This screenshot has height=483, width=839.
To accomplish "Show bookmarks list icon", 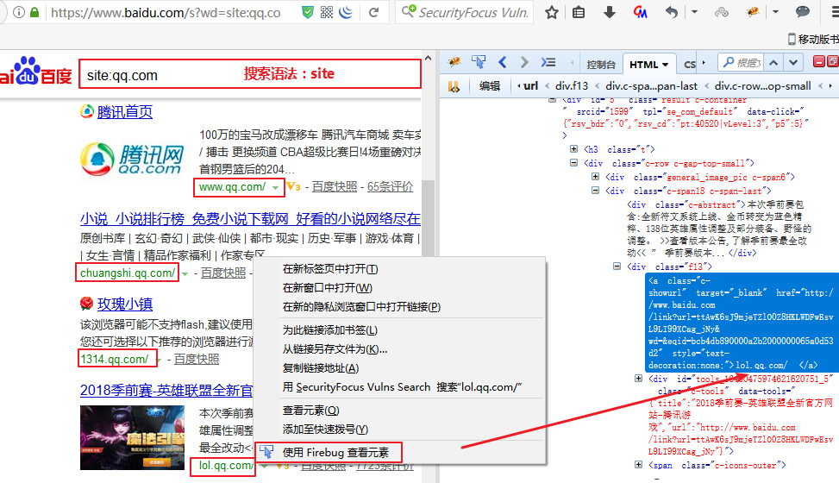I will (579, 12).
